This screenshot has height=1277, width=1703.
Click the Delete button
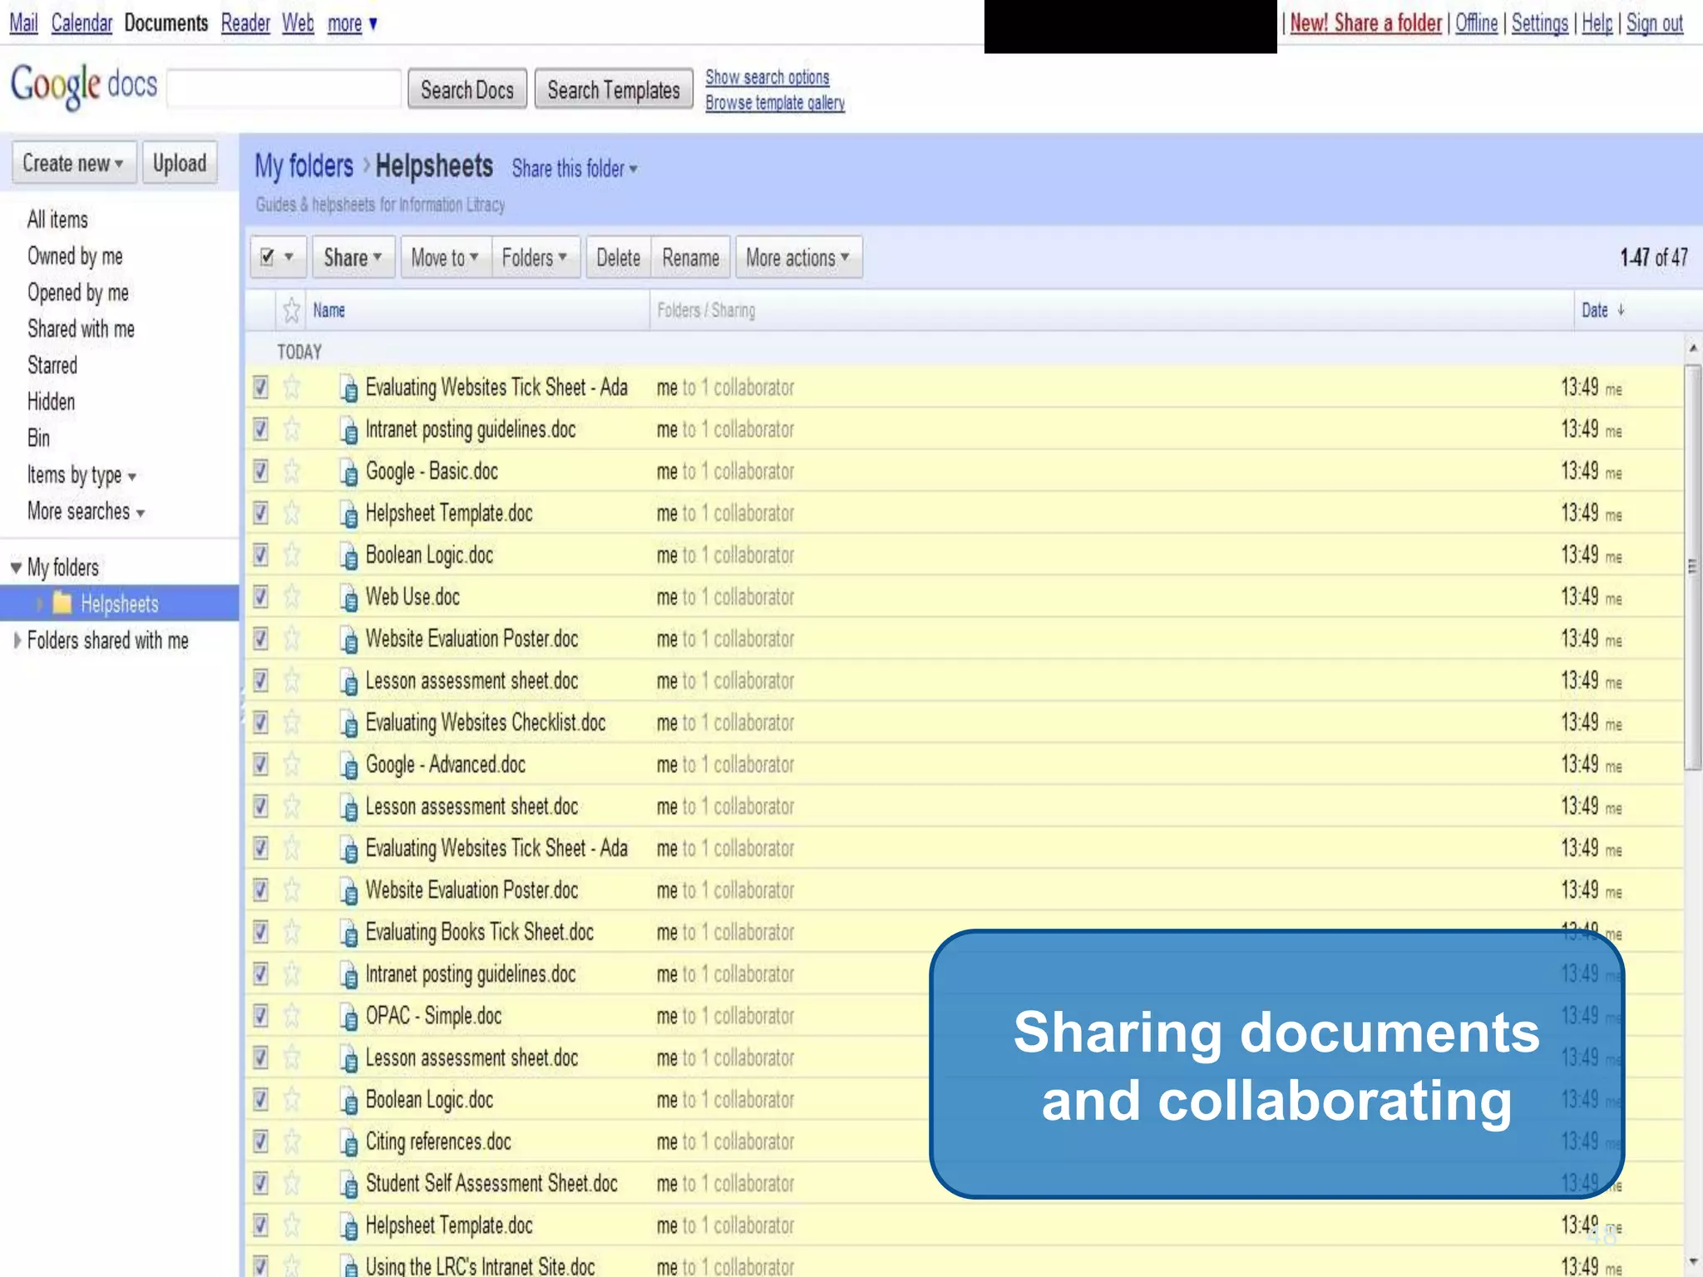(x=618, y=258)
